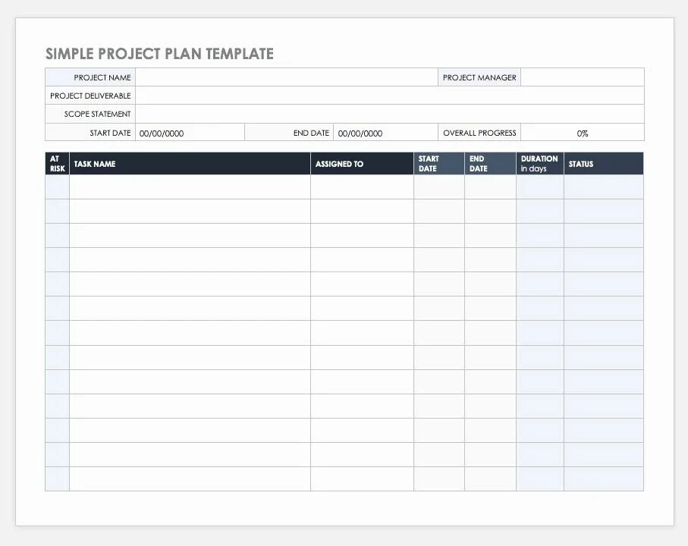Select the Project Manager value cell
This screenshot has height=546, width=688.
583,77
